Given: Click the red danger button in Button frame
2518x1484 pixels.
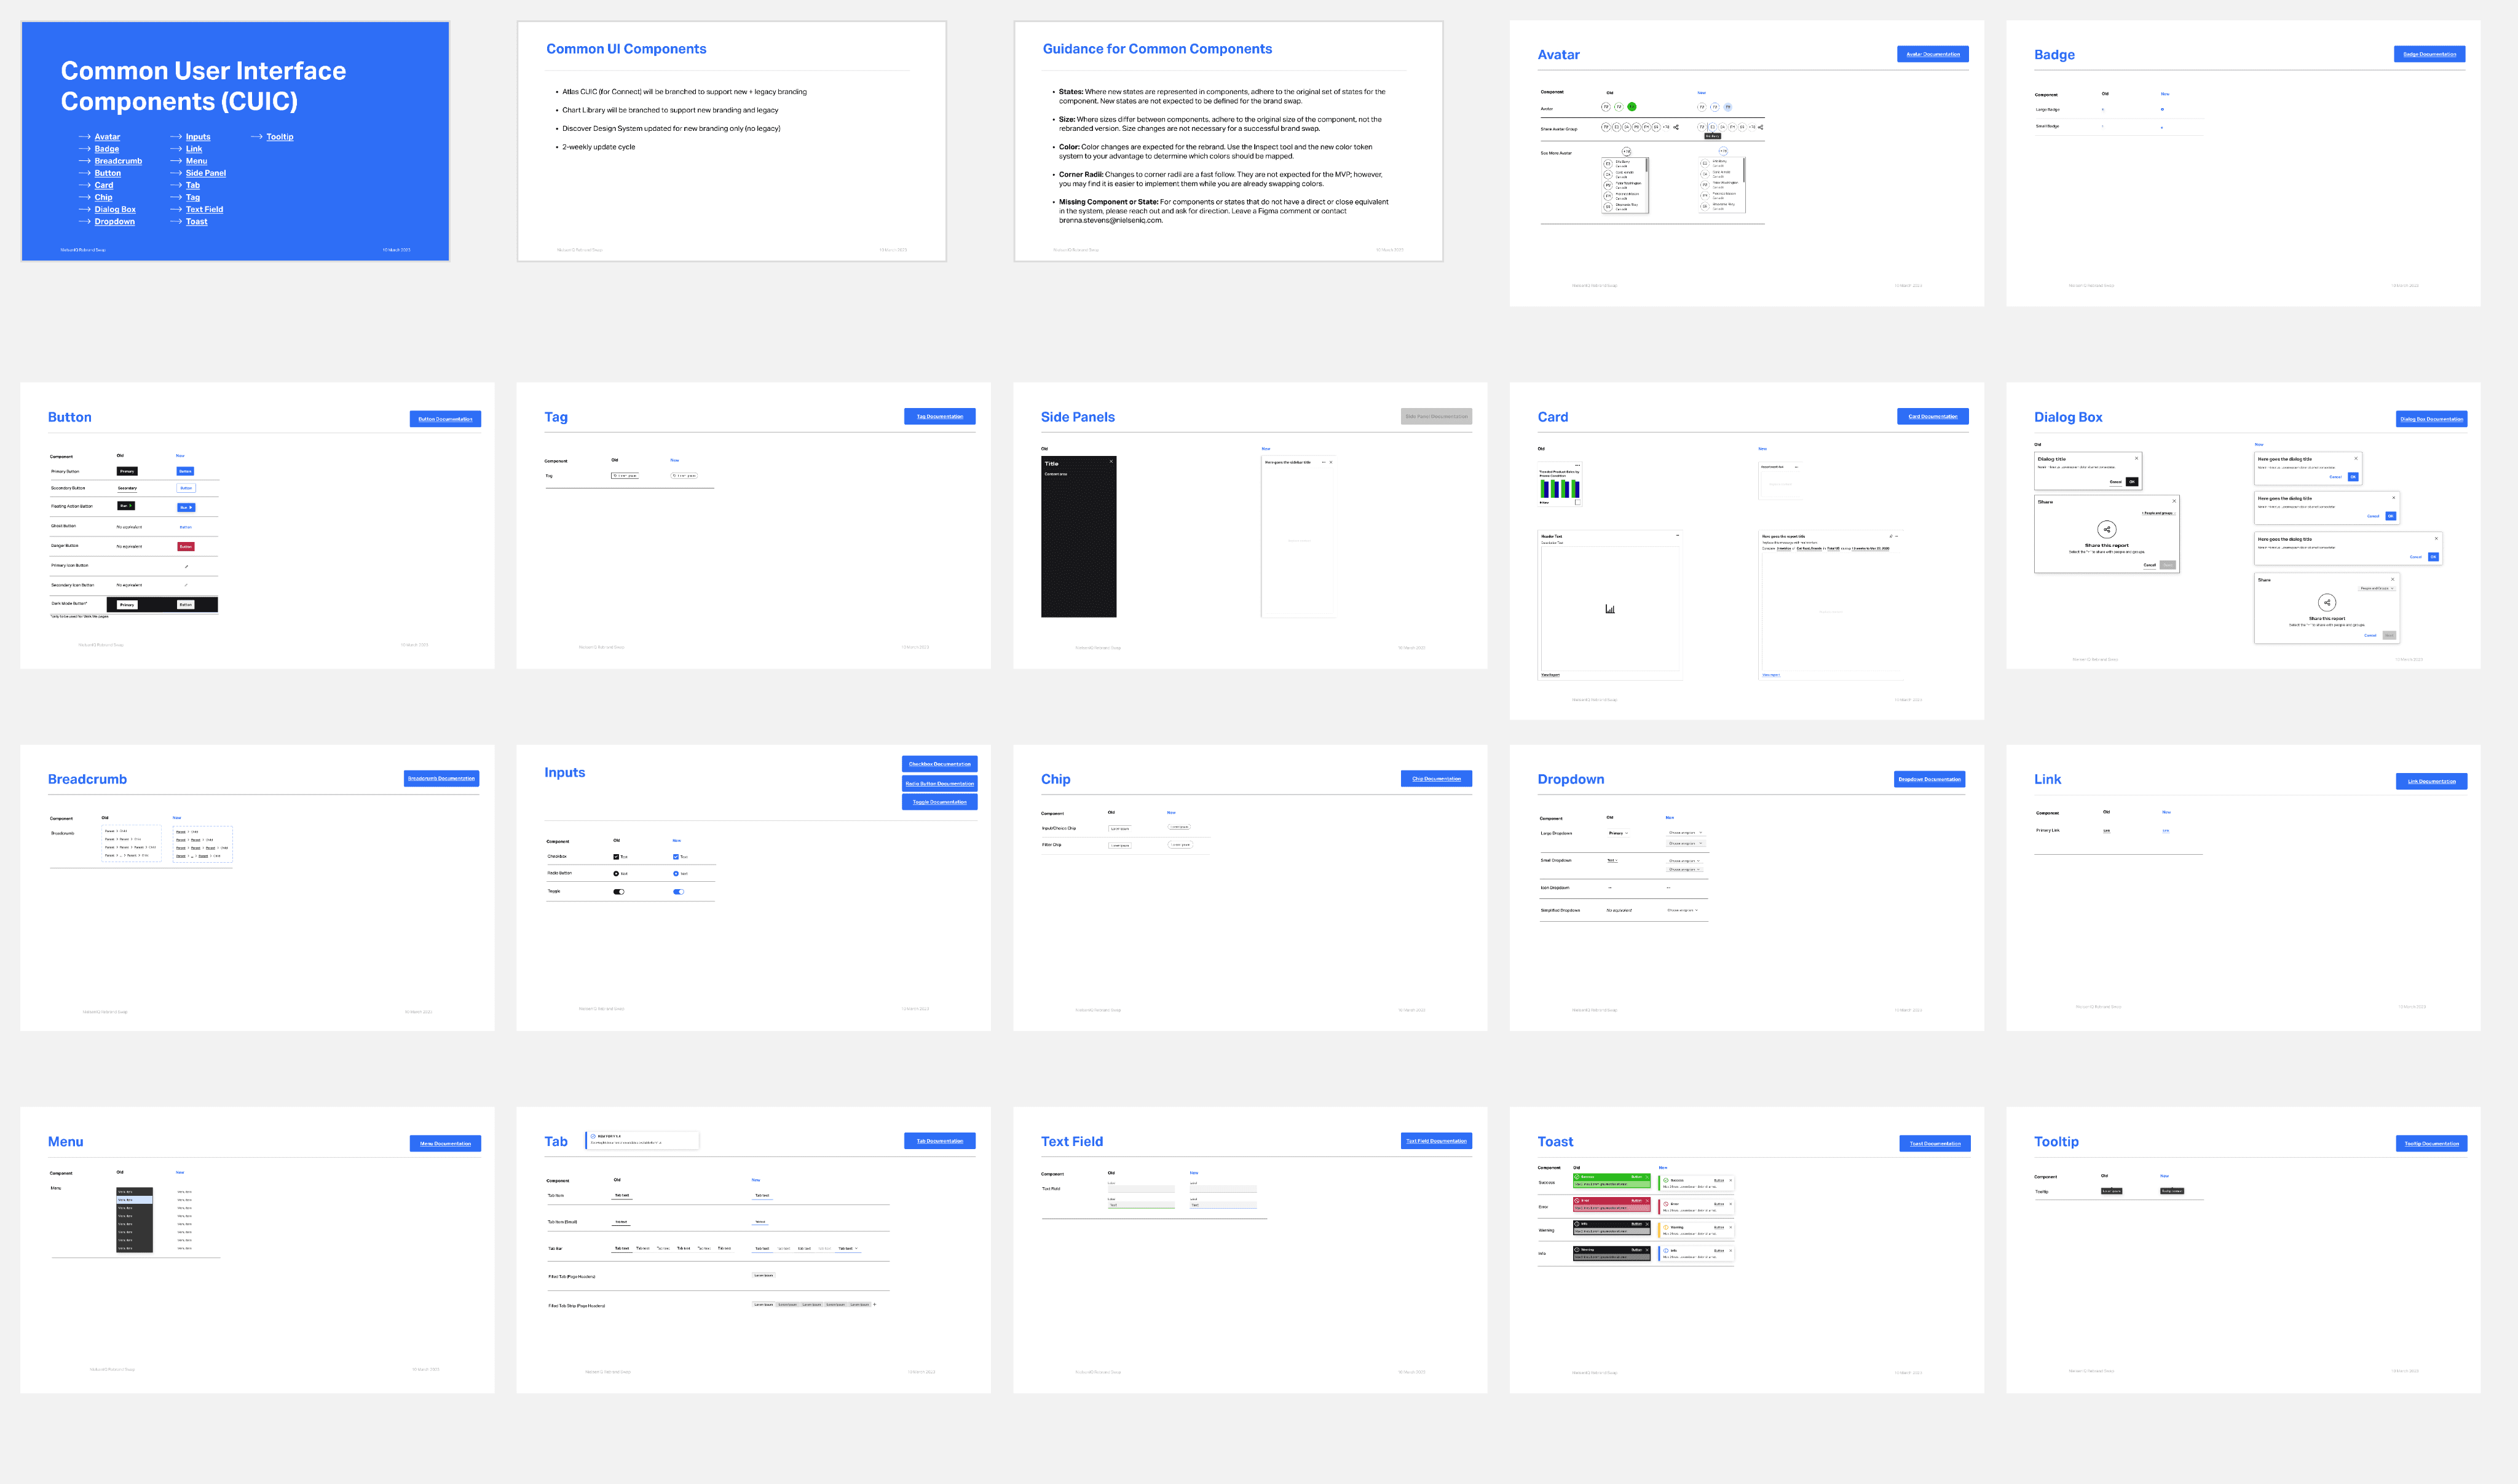Looking at the screenshot, I should [185, 547].
